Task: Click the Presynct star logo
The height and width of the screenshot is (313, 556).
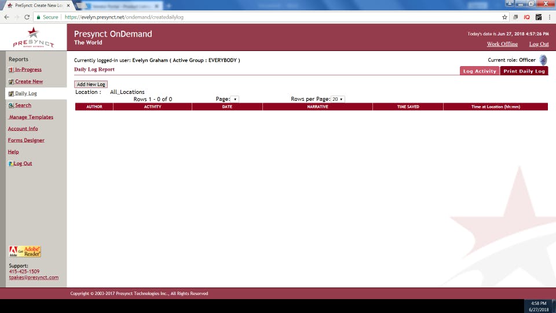Action: click(x=34, y=37)
